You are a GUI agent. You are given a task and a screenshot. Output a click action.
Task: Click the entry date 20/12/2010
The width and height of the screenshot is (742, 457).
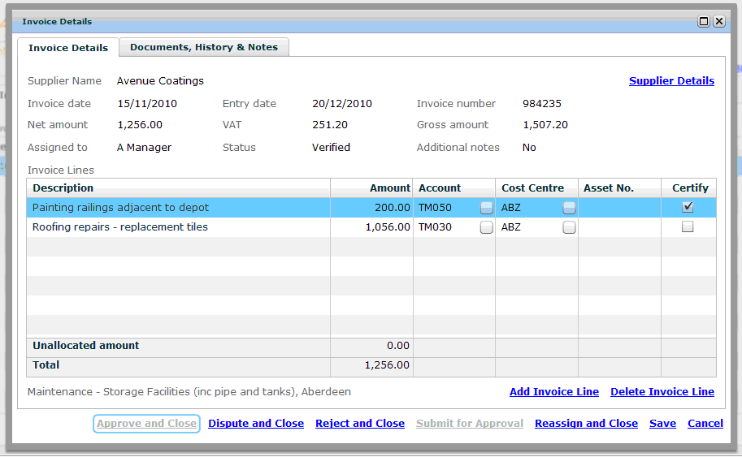pyautogui.click(x=342, y=104)
